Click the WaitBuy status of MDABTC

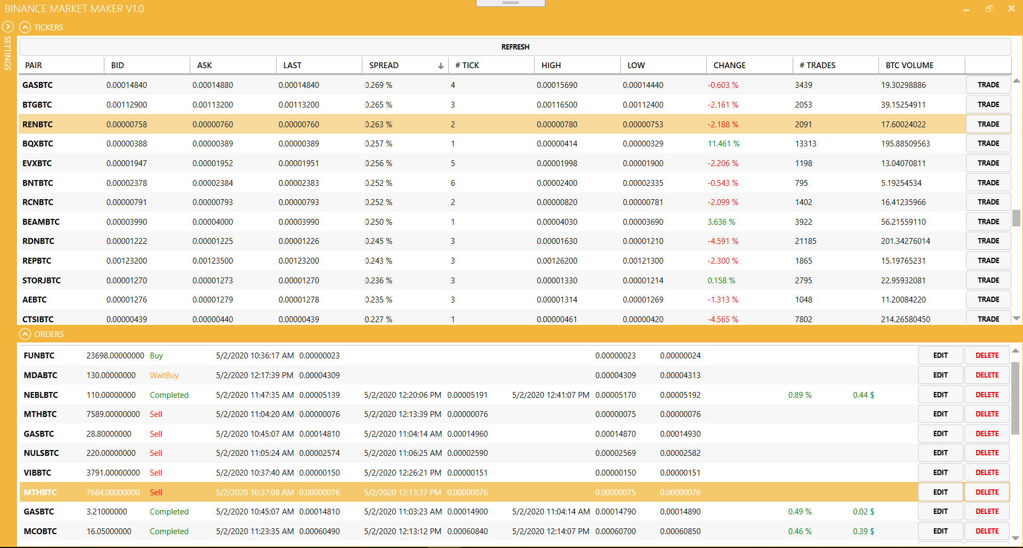[x=164, y=375]
